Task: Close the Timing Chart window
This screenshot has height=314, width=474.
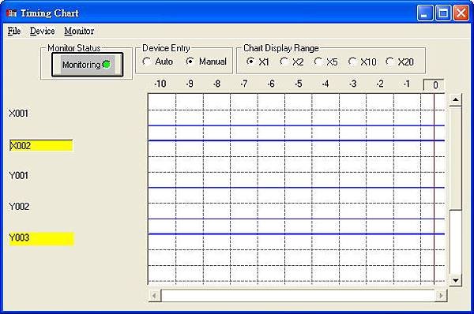Action: (461, 13)
